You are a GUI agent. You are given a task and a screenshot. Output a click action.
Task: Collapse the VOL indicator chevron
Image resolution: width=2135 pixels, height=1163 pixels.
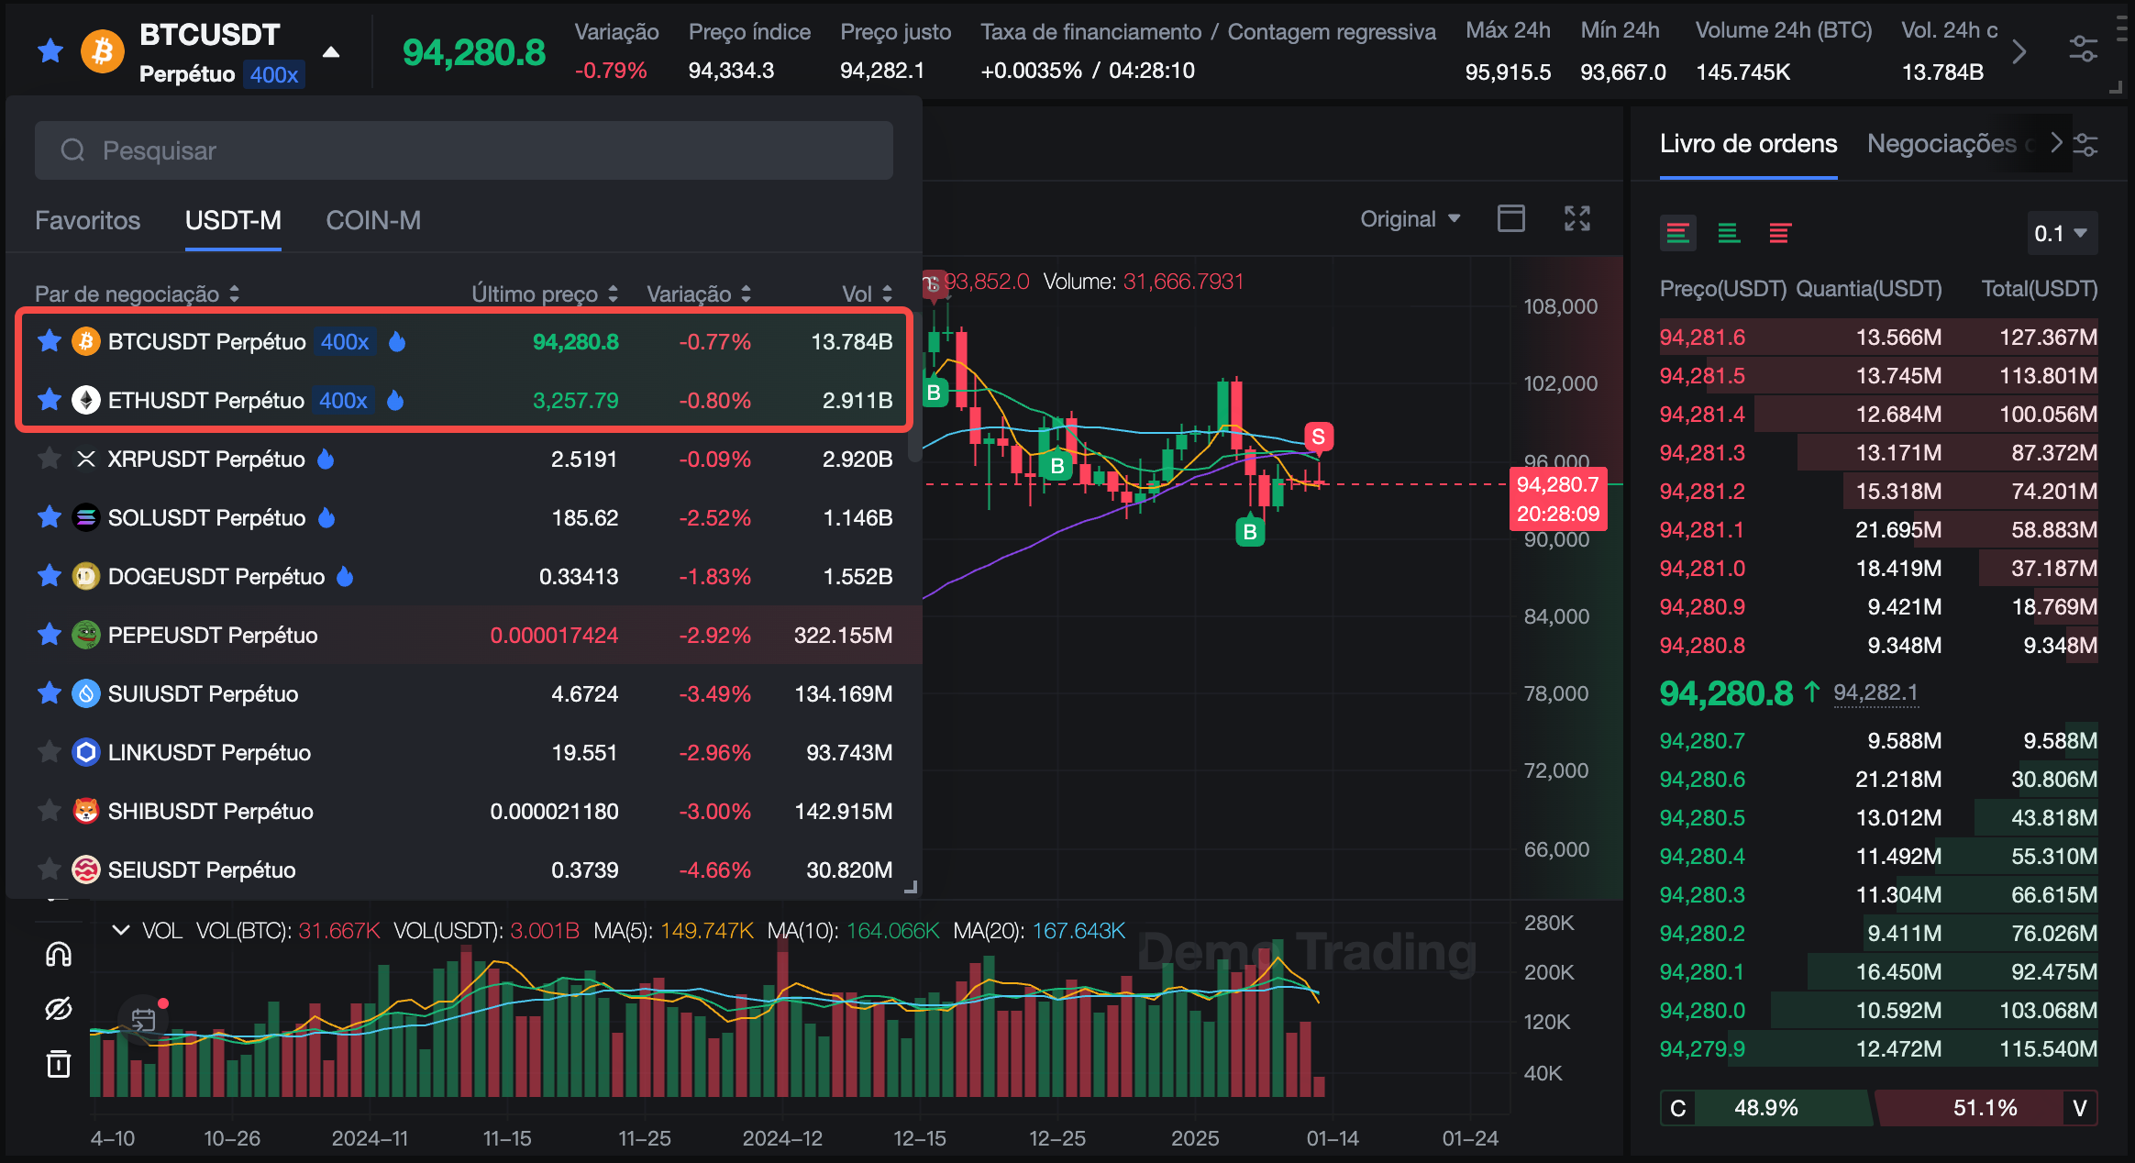click(120, 930)
